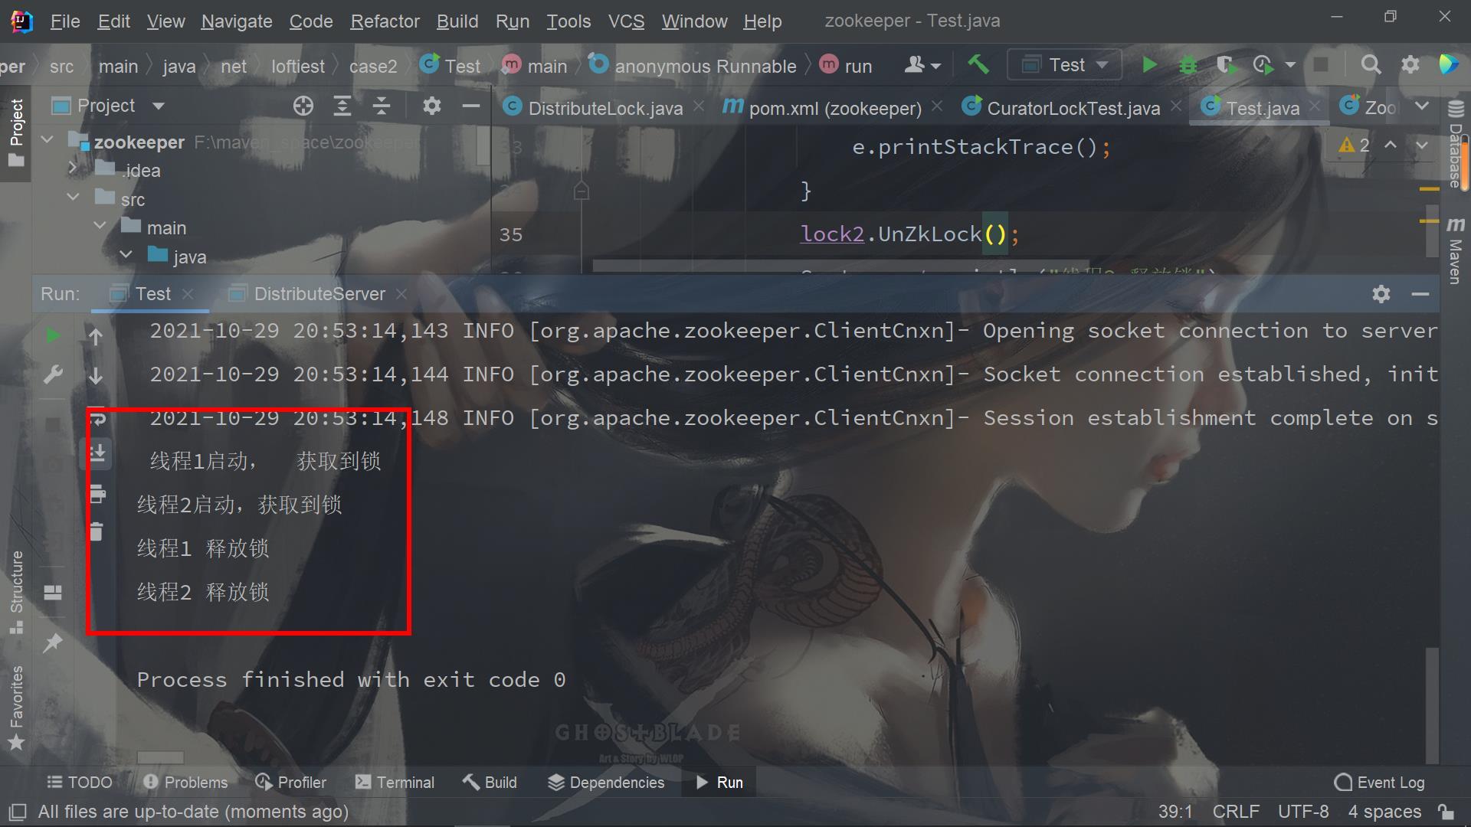This screenshot has width=1471, height=827.
Task: Change CRLF line separator in status bar
Action: [1236, 812]
